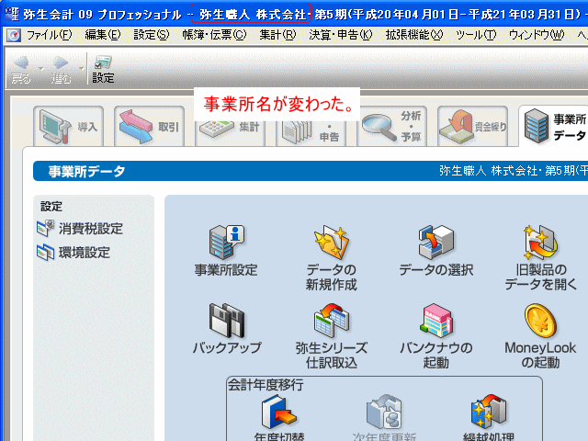Open the 帳簿・伝票(C) menu

214,35
